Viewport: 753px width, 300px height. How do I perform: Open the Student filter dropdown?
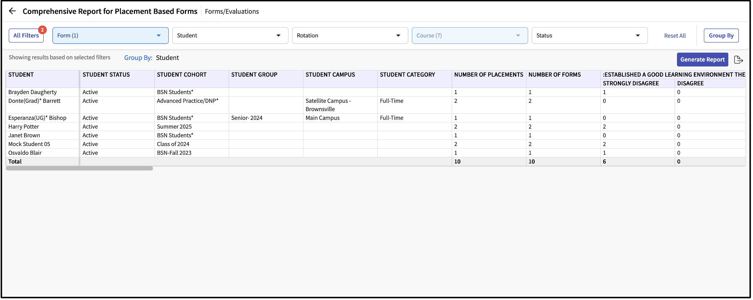pos(230,36)
